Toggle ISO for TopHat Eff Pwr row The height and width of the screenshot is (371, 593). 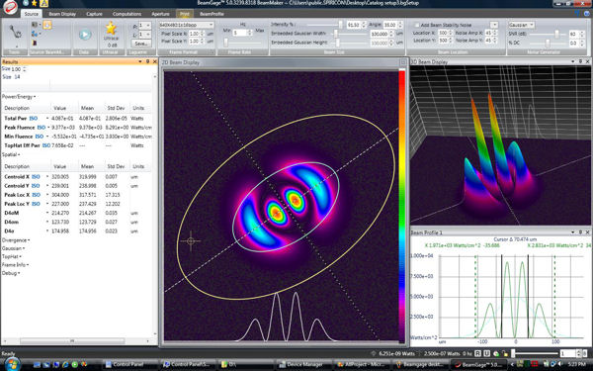tap(46, 145)
